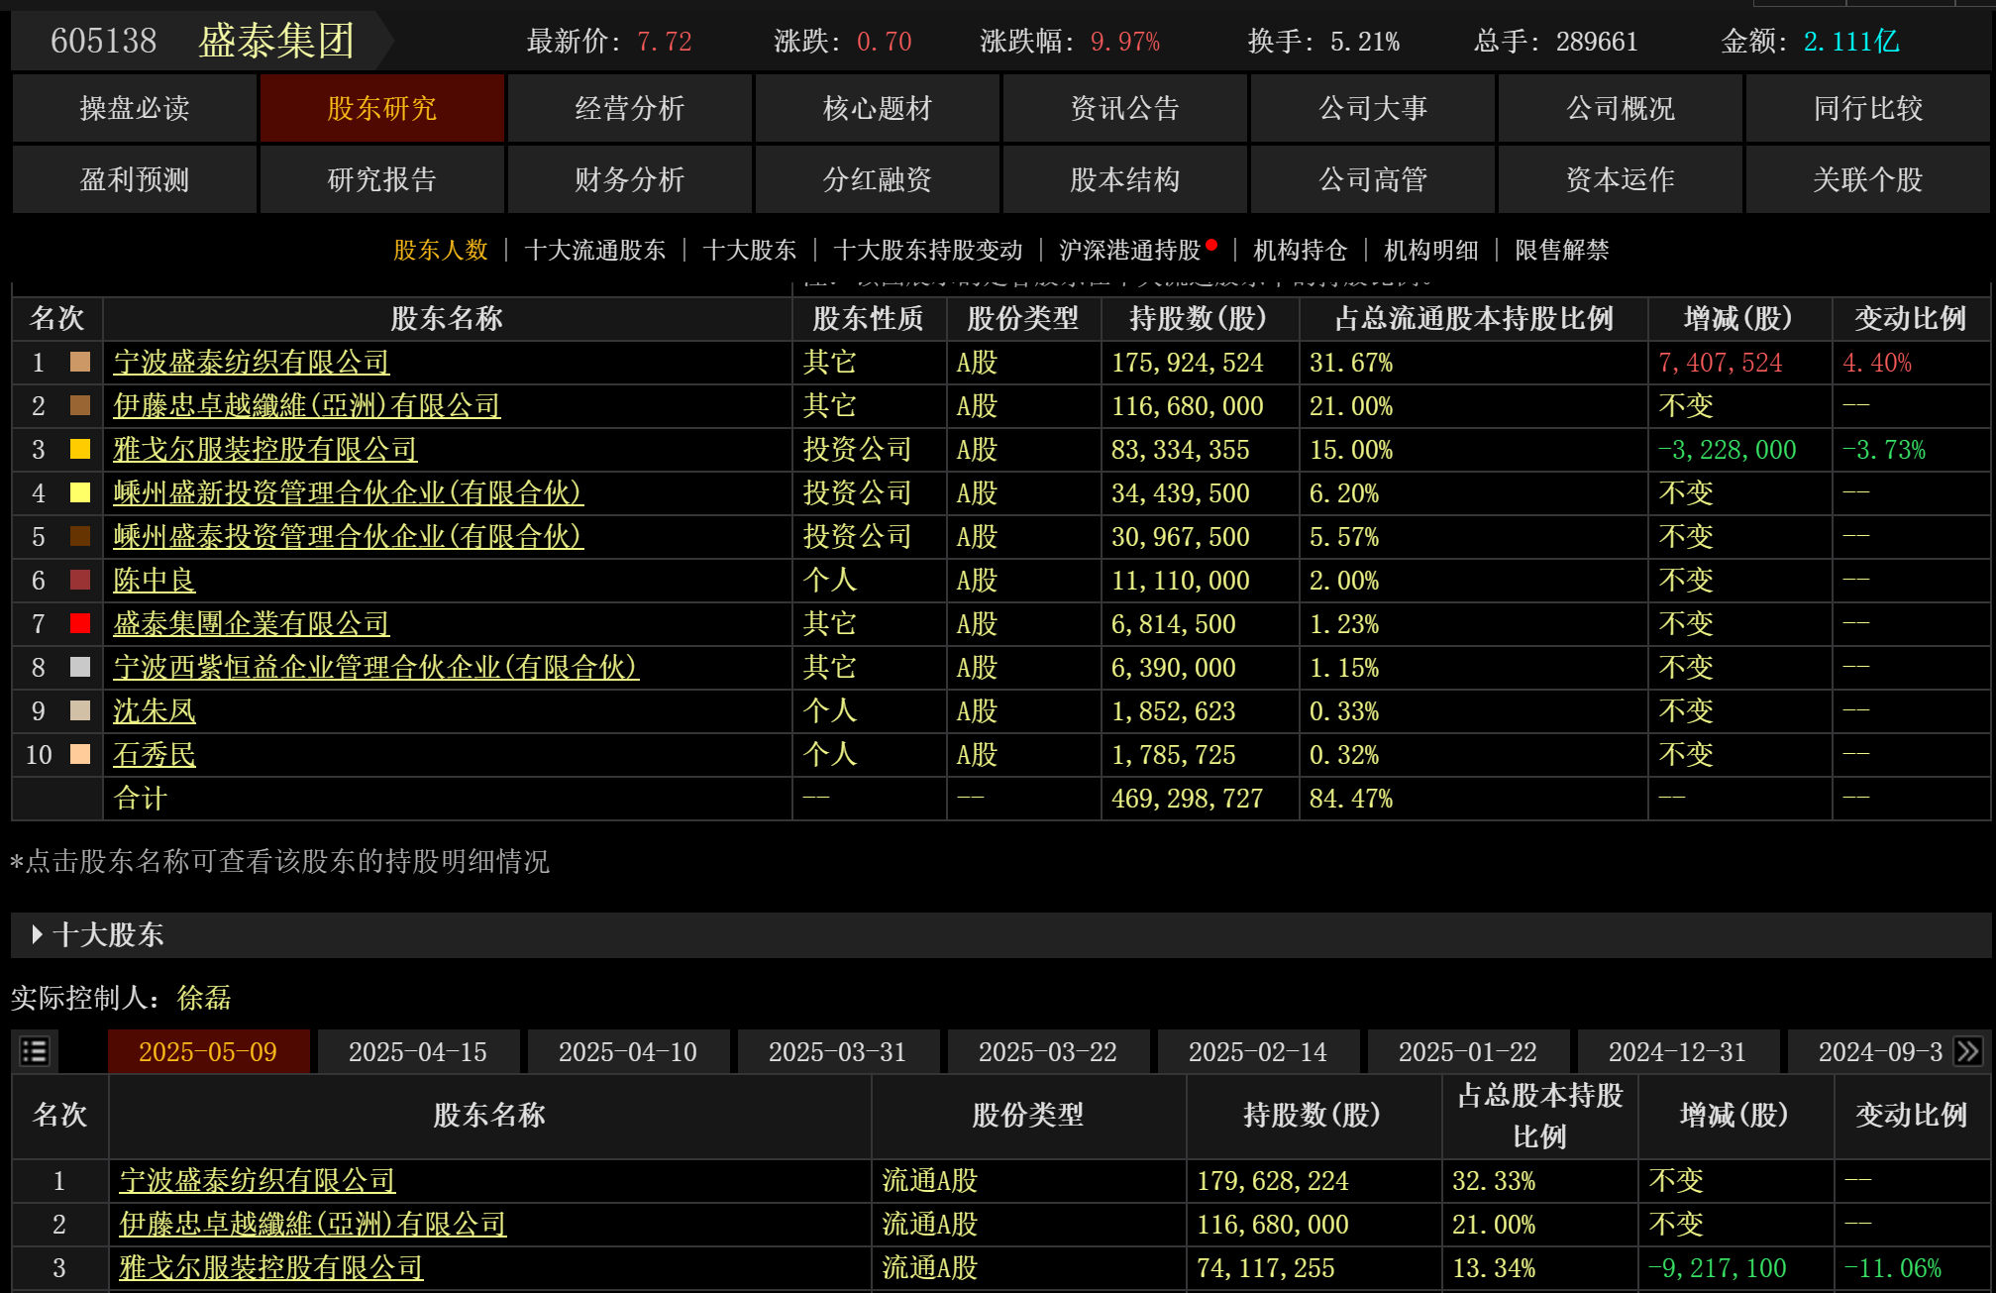Open 嵊州盛新投资管理合伙企业 shareholder details

349,492
